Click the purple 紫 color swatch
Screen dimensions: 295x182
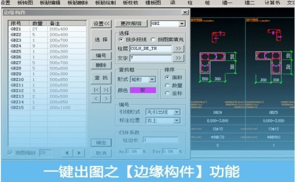(143, 90)
